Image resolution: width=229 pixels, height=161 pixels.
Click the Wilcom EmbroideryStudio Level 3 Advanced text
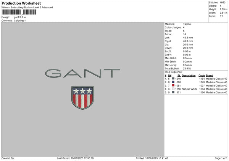(27, 8)
